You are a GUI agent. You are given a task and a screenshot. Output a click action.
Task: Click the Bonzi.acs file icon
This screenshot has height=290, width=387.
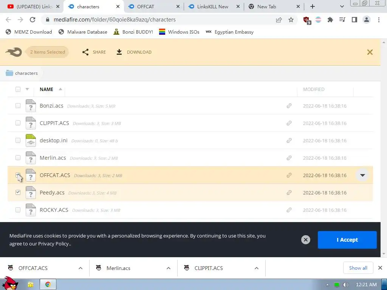tap(31, 106)
